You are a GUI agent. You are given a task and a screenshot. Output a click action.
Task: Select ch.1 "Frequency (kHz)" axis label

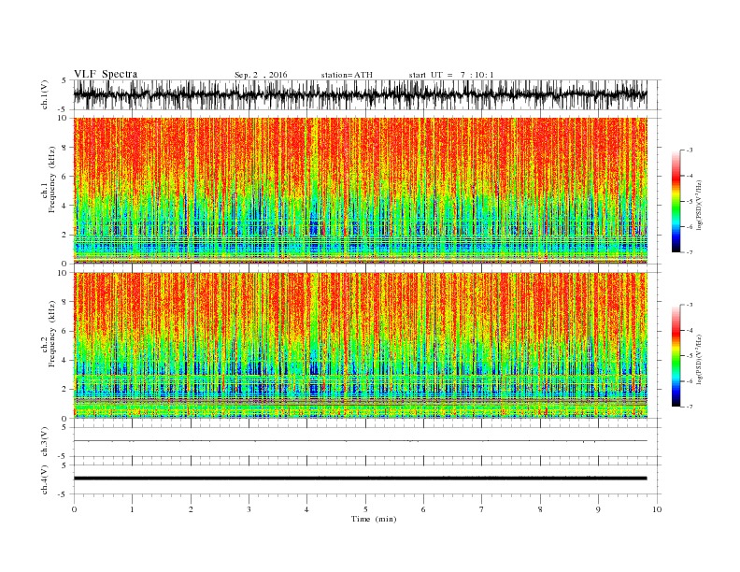(x=52, y=179)
